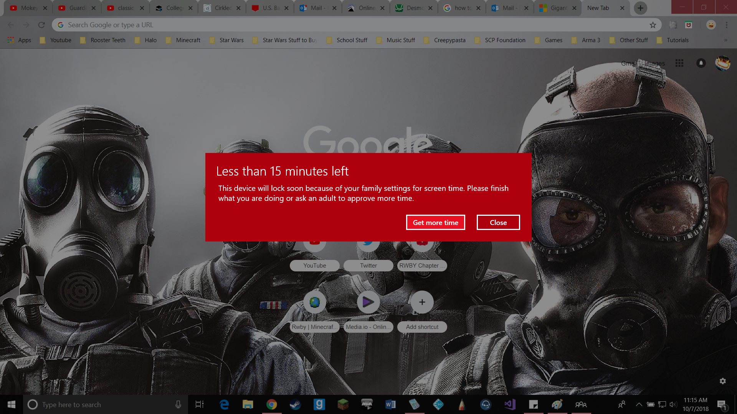Launch Microsoft Word from the taskbar
Image resolution: width=737 pixels, height=414 pixels.
[390, 404]
